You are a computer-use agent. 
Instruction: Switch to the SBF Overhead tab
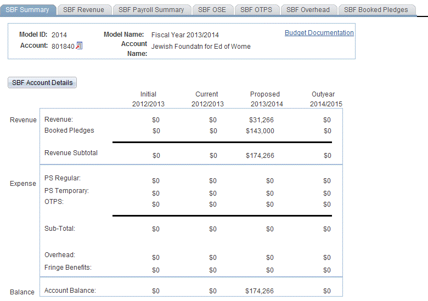click(x=308, y=10)
